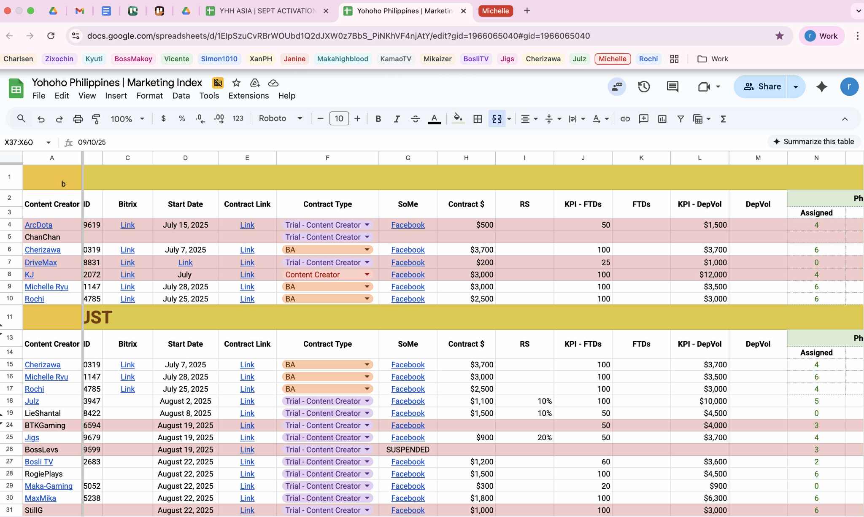
Task: Toggle italic formatting
Action: click(x=397, y=119)
